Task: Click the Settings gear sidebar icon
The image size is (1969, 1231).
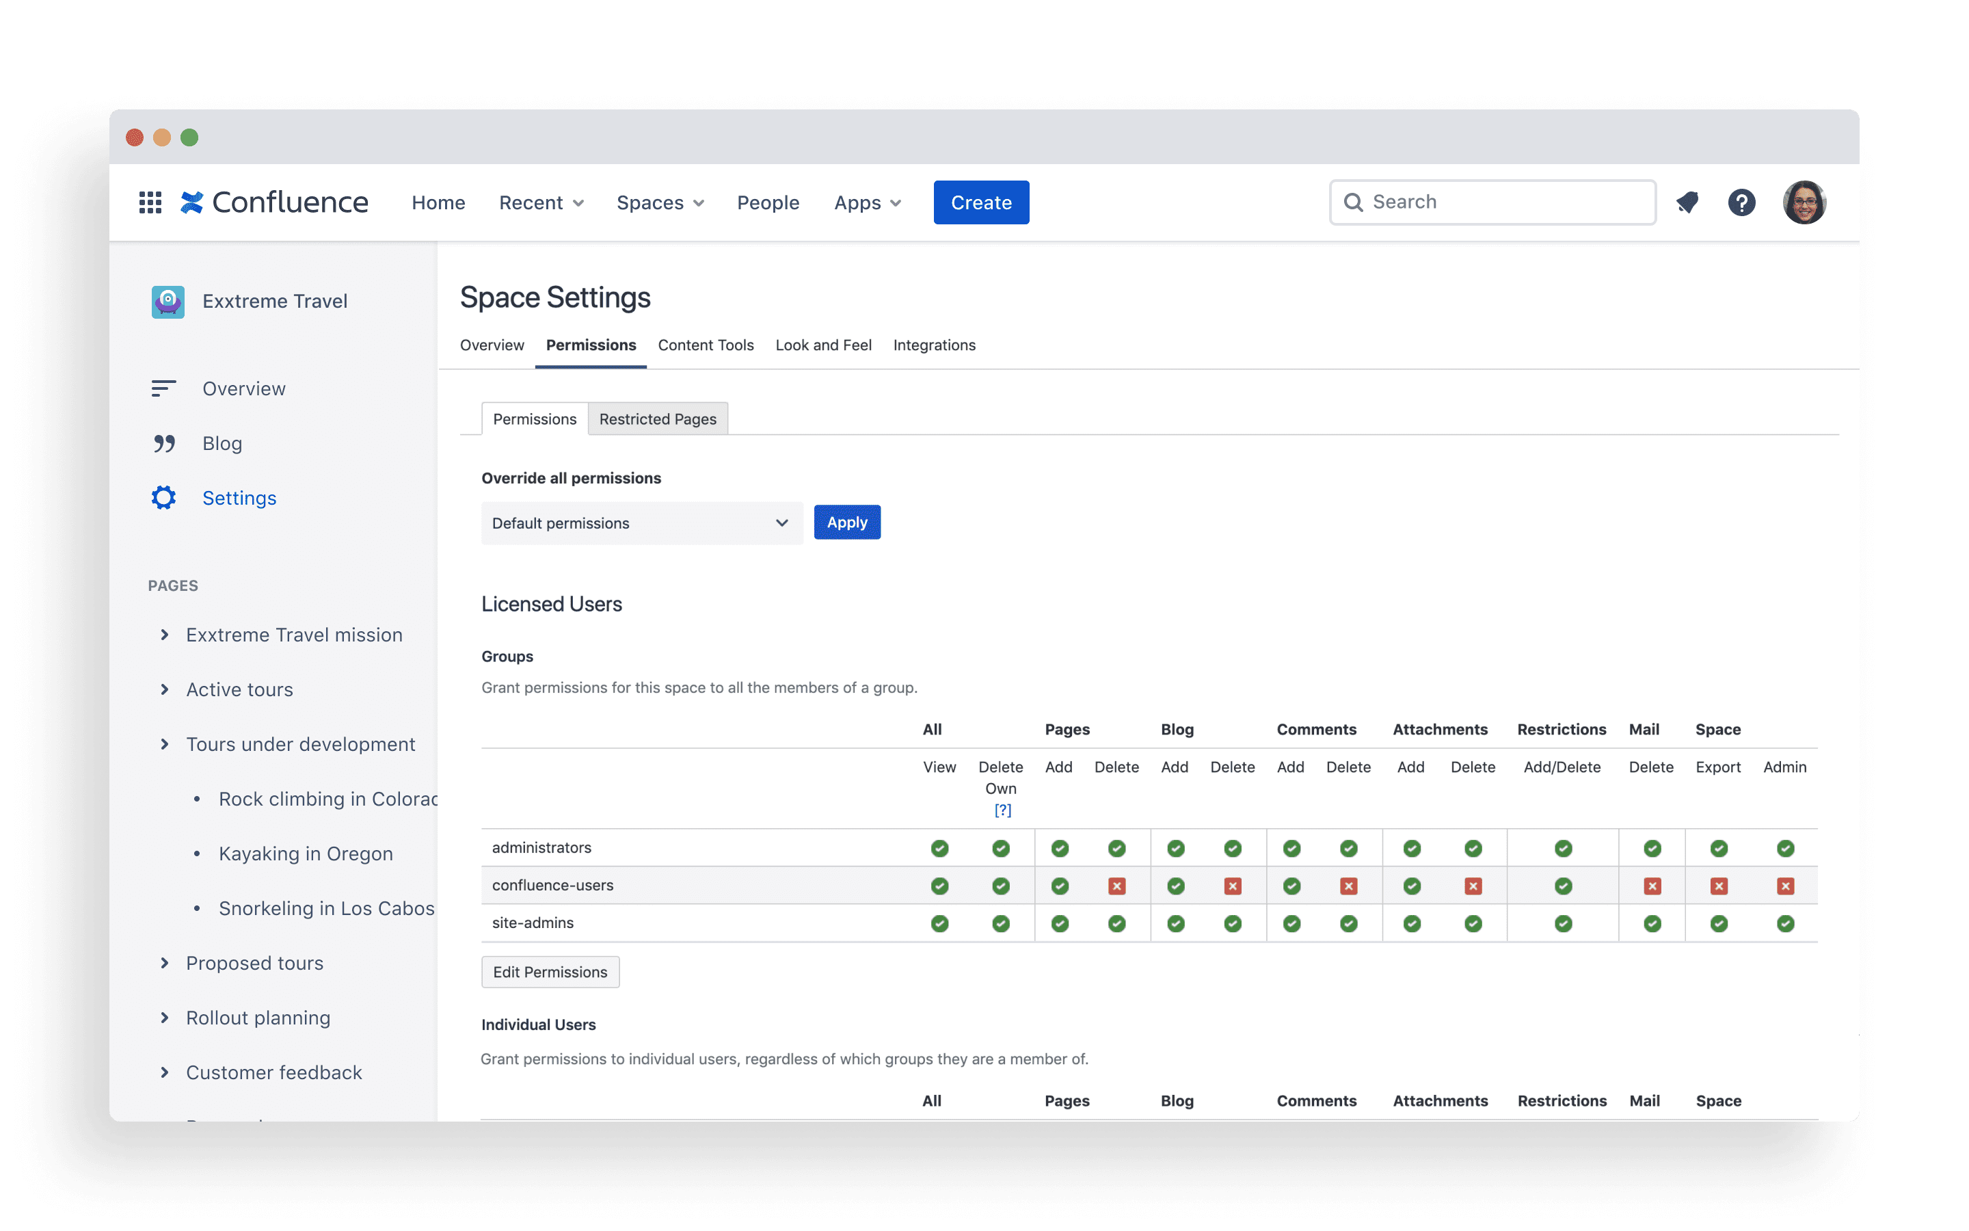Action: click(163, 497)
